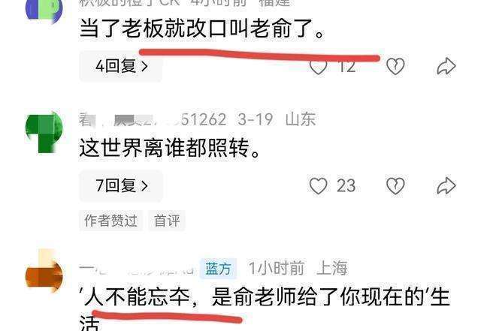Tap the 1小时前 上海 timestamp
This screenshot has height=331, width=481.
298,269
